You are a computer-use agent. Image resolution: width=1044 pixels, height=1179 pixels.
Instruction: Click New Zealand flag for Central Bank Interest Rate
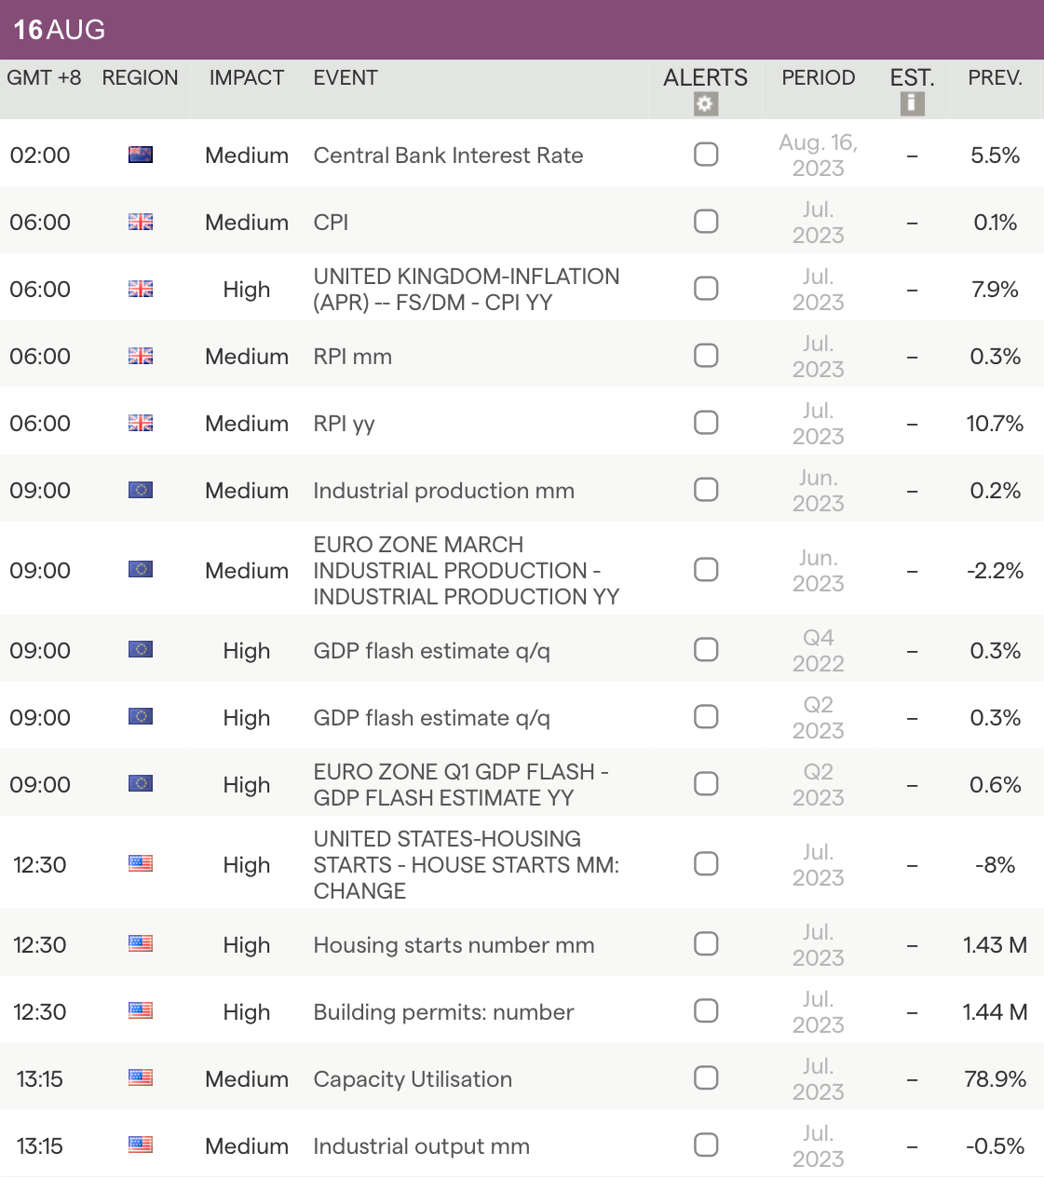click(x=141, y=155)
